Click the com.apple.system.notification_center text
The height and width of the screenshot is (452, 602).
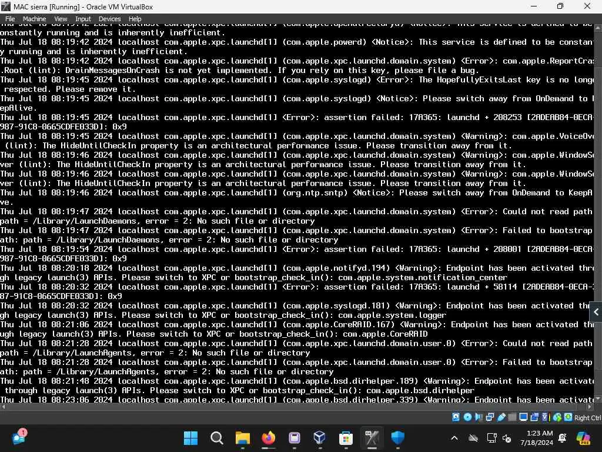422,277
